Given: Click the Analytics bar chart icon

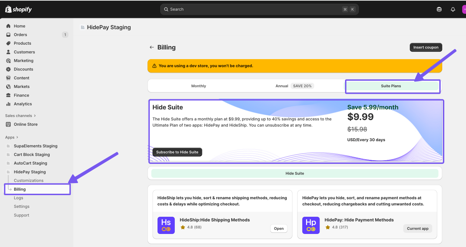Looking at the screenshot, I should point(8,104).
